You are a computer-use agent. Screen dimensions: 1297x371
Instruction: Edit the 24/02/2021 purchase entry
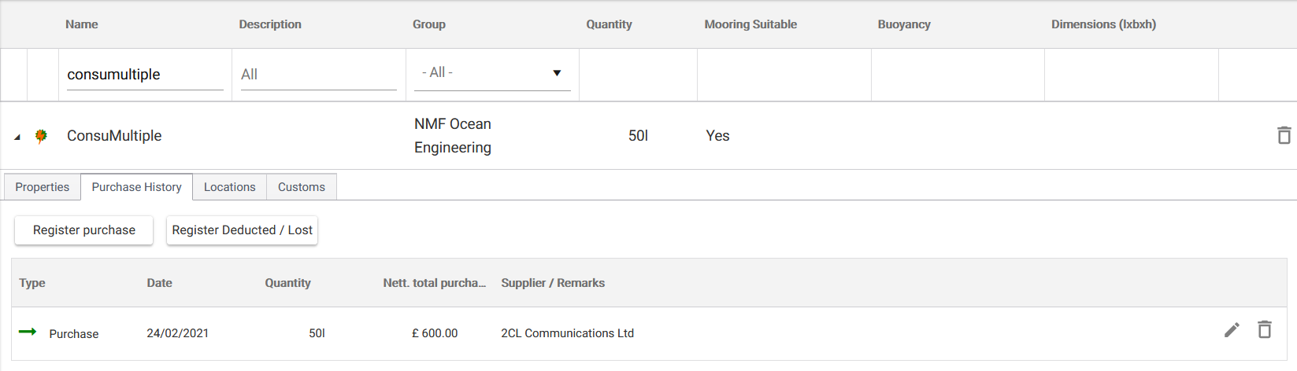point(1232,330)
